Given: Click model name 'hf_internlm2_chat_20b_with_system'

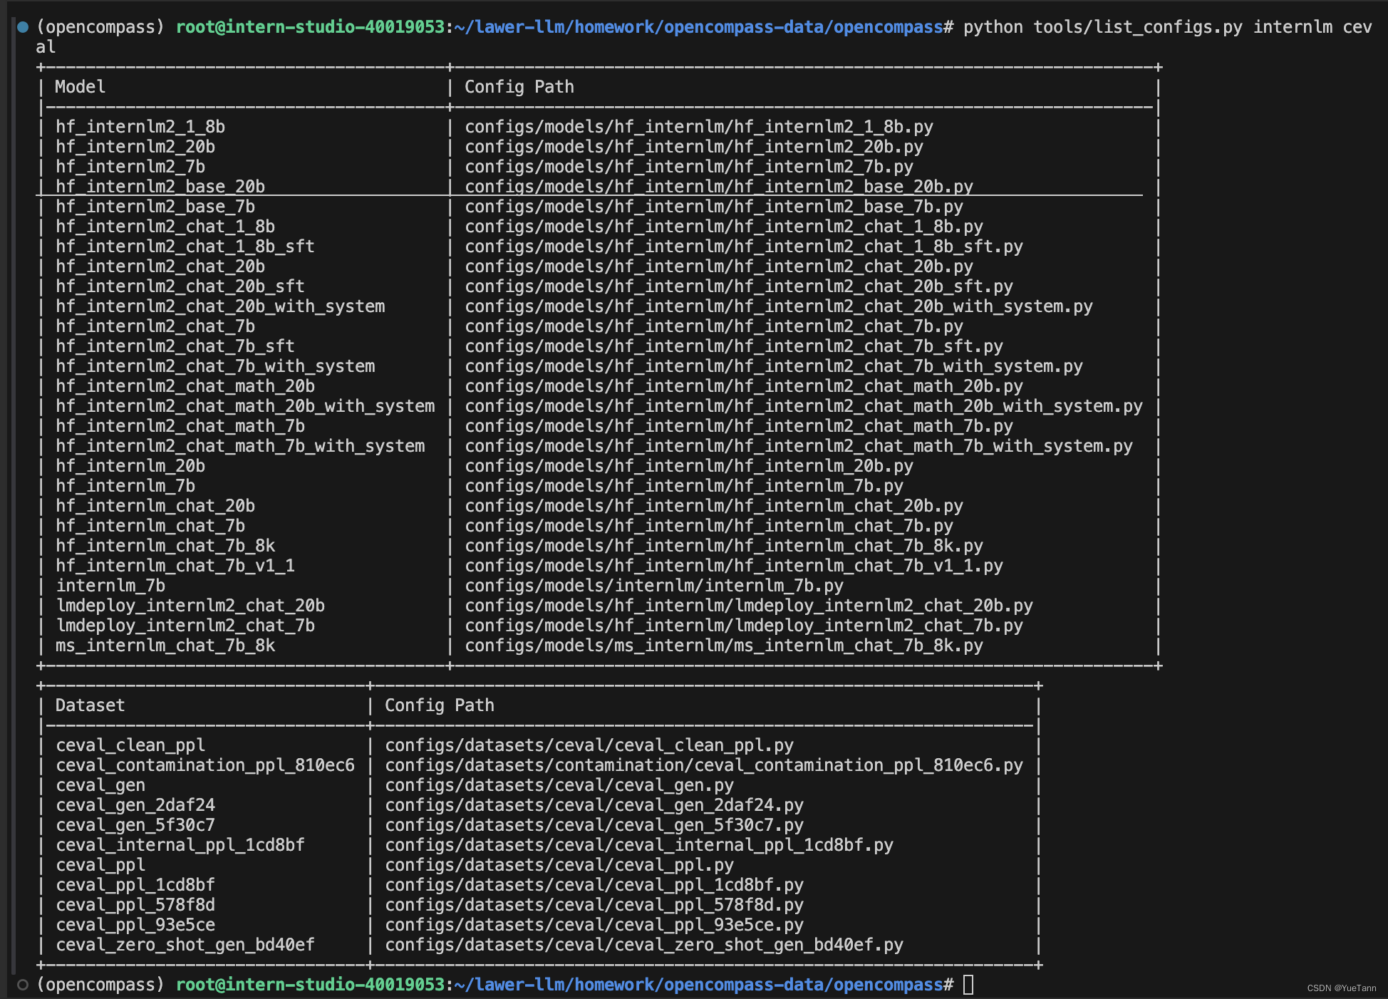Looking at the screenshot, I should click(220, 306).
